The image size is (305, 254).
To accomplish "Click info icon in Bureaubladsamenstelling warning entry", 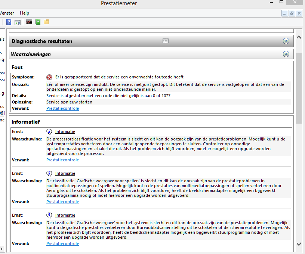I will pyautogui.click(x=49, y=215).
